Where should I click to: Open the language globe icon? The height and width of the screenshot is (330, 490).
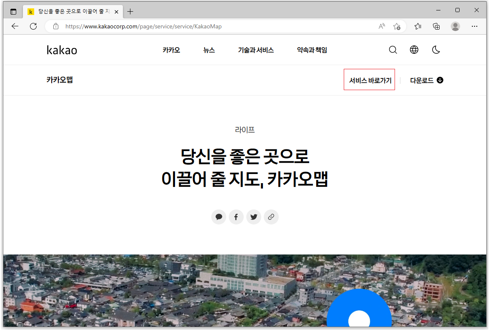click(x=414, y=50)
